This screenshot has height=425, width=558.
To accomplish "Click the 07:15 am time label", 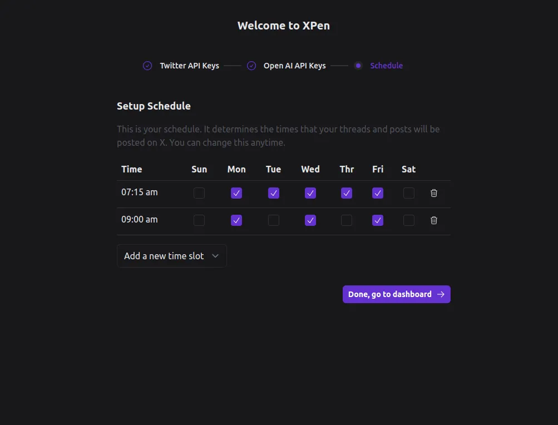I will tap(140, 192).
